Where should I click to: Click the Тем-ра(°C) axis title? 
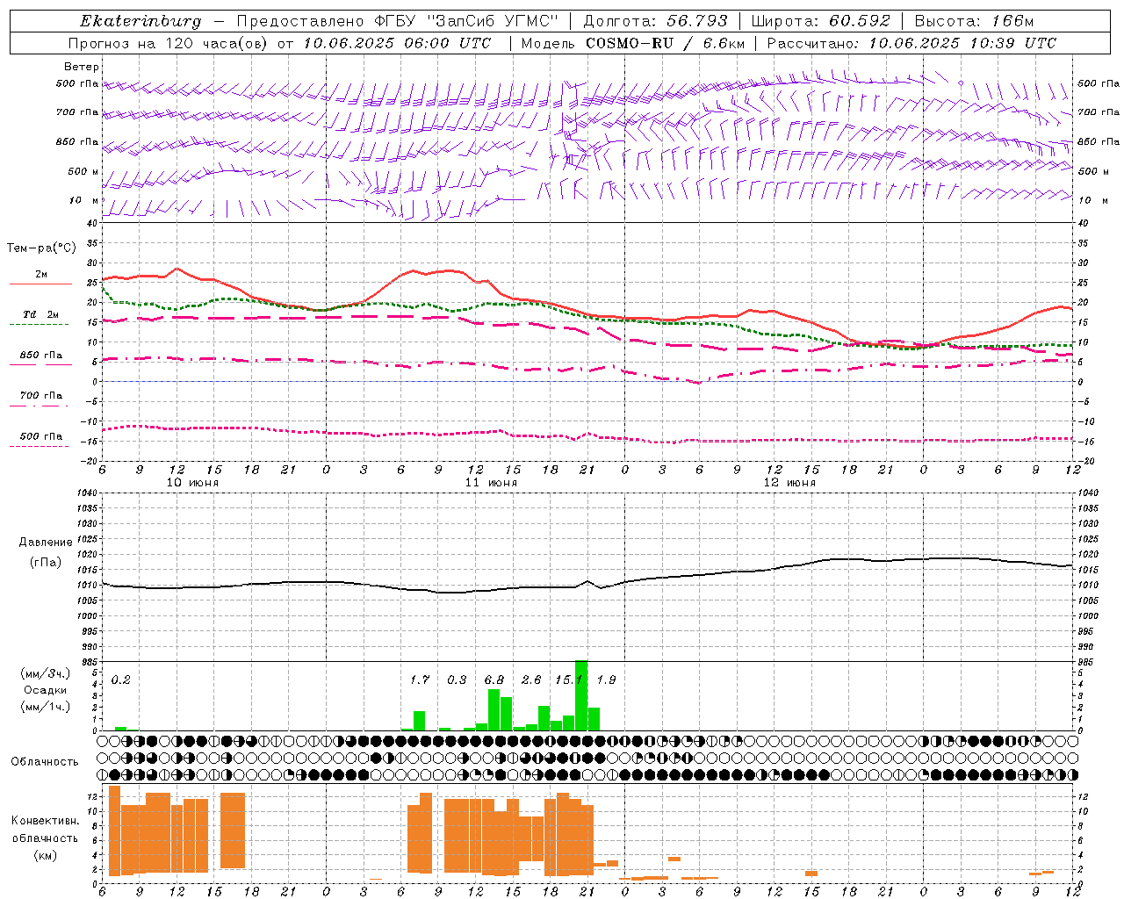(41, 248)
